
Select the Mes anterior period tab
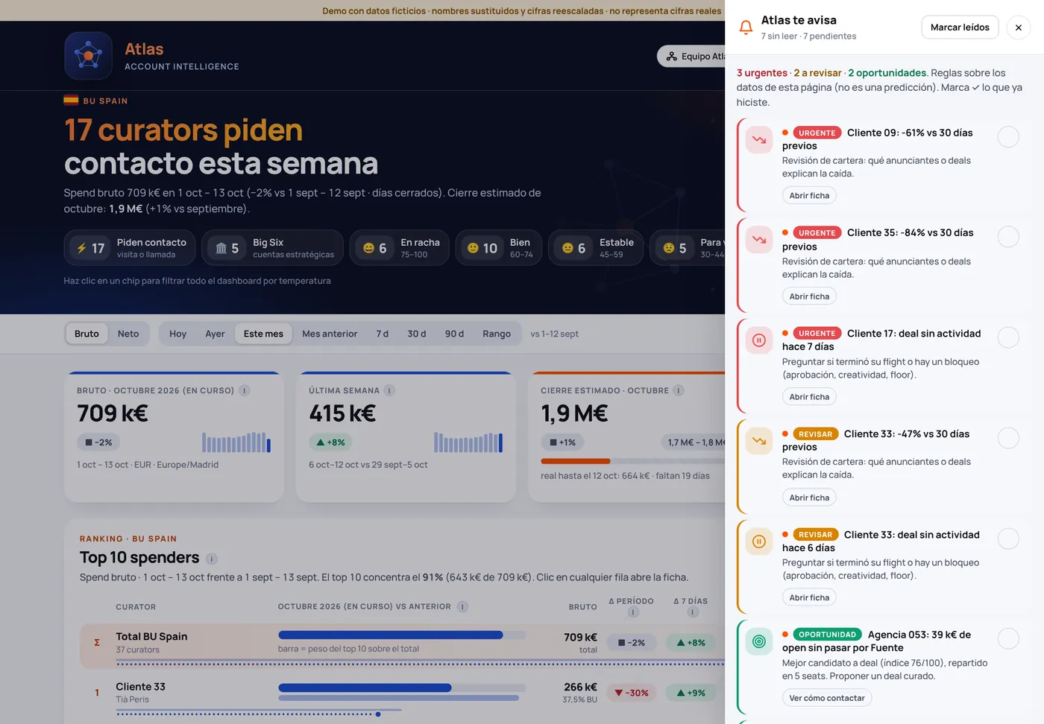click(330, 334)
